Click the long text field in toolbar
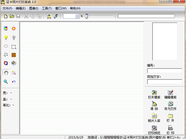 (x=146, y=16)
